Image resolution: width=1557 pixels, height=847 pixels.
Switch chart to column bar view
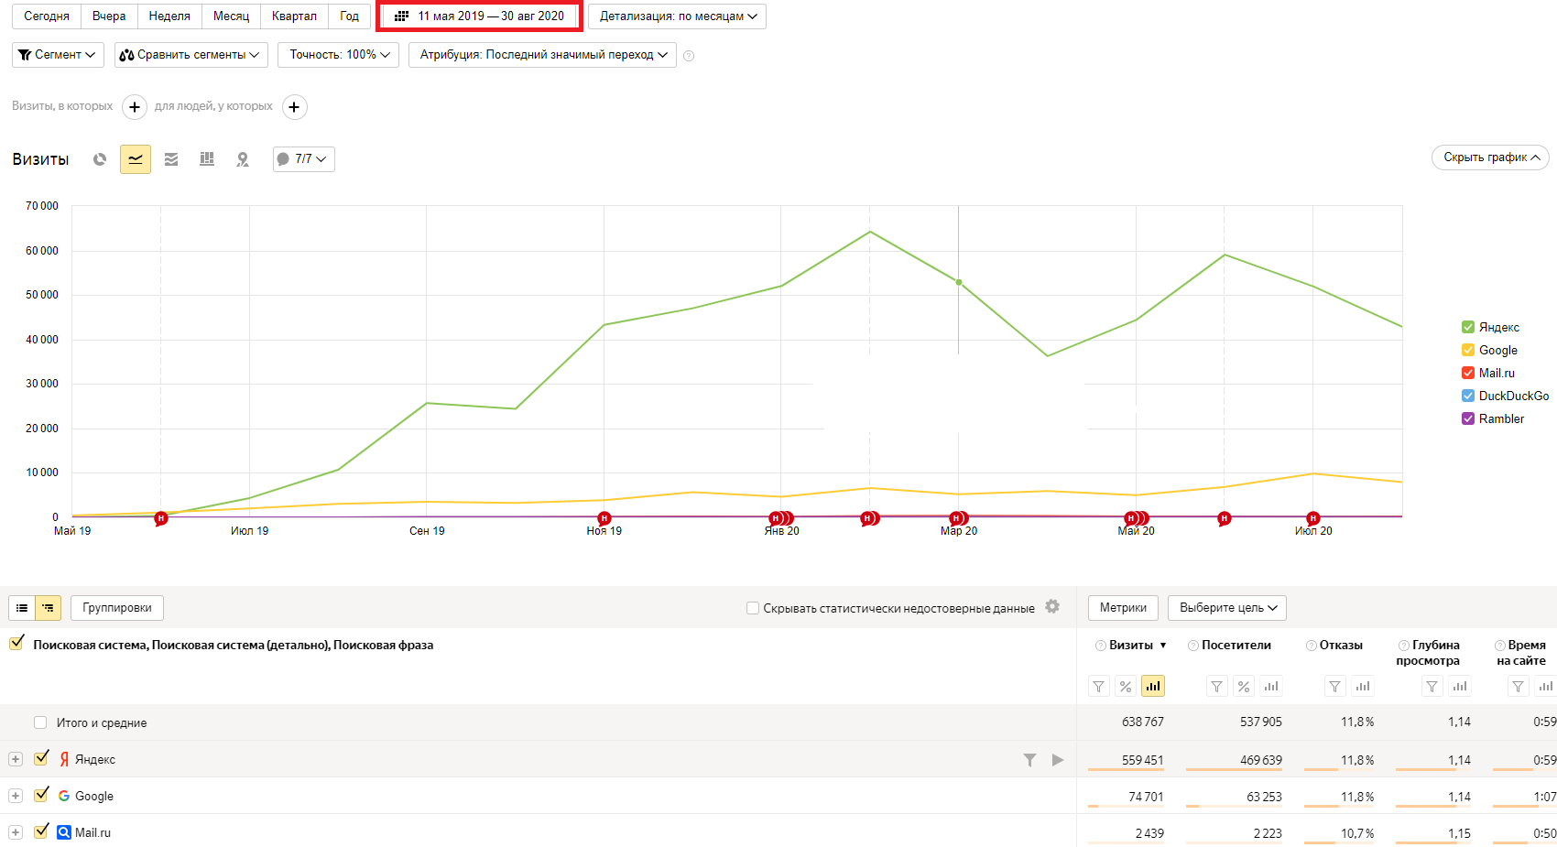[x=207, y=159]
